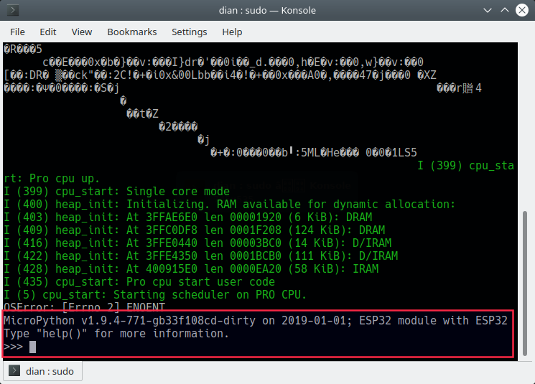Click the Konsole terminal icon in title bar
Image resolution: width=535 pixels, height=384 pixels.
coord(13,10)
